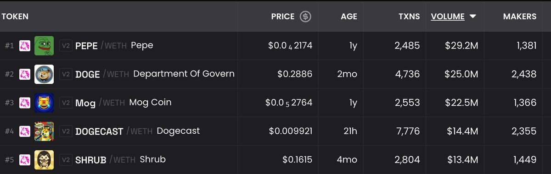
Task: Click the Shrub hedgehog token icon
Action: 44,160
